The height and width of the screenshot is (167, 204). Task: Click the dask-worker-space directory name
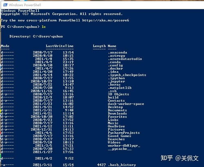[126, 104]
